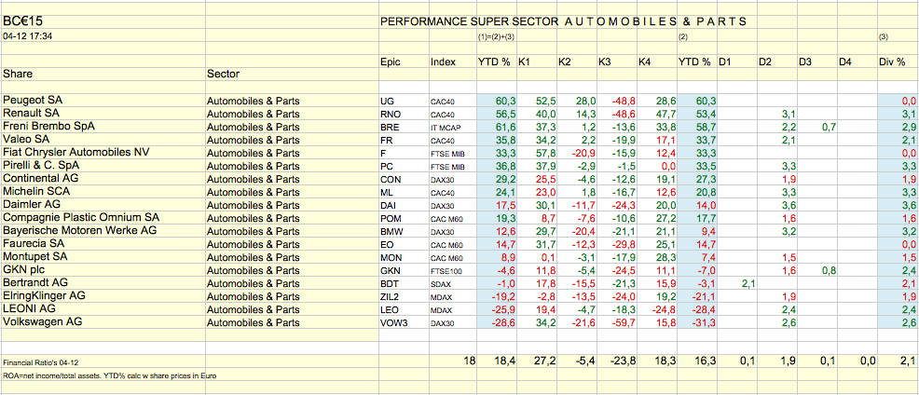Viewport: 919px width, 395px height.
Task: Select the SDAX index cell
Action: click(x=452, y=283)
